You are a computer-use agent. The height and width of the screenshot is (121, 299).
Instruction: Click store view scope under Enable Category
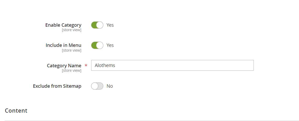point(71,30)
